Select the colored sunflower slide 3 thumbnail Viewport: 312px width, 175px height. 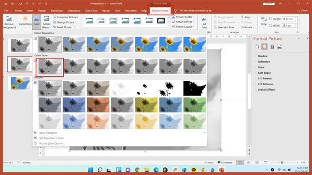point(20,83)
